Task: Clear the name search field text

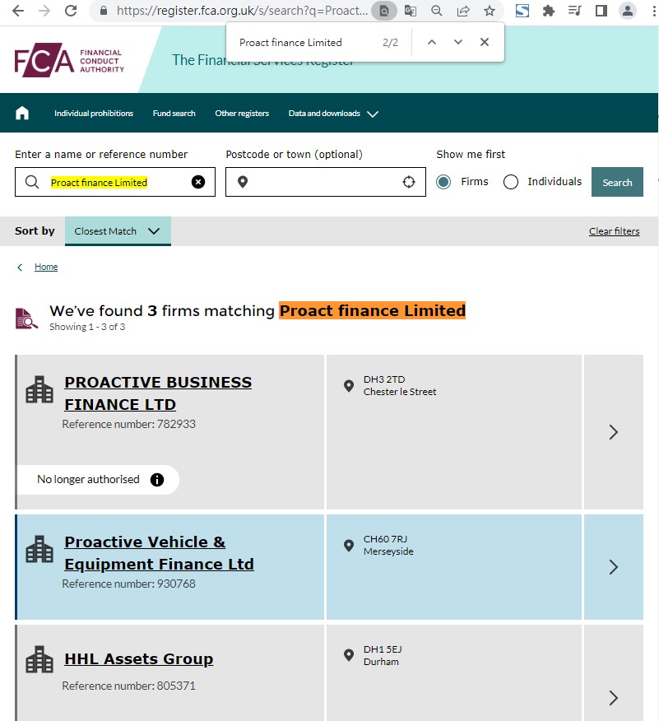Action: 198,182
